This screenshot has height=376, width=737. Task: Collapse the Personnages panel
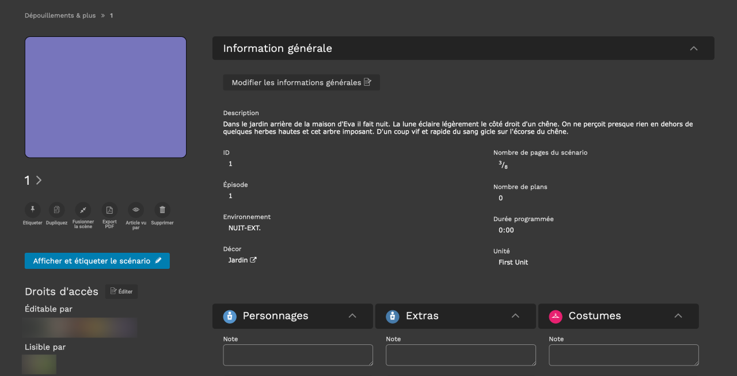tap(352, 316)
